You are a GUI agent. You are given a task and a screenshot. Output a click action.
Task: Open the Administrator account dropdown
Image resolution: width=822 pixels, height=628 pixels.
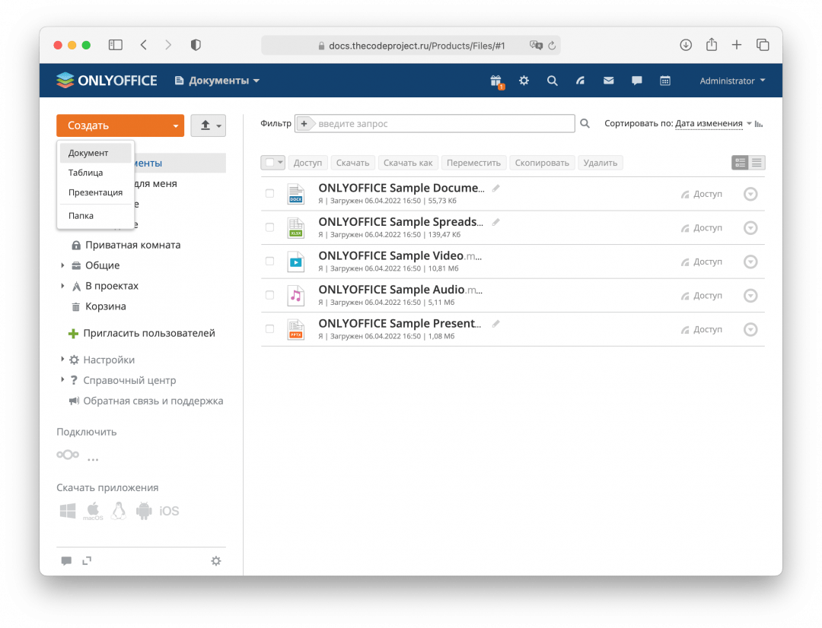[x=732, y=81]
